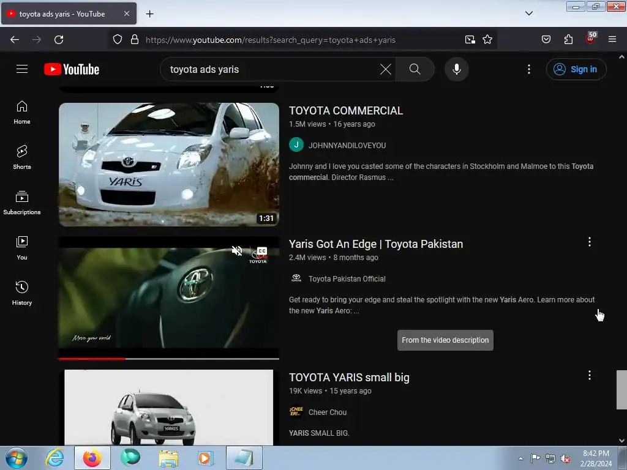Open Home in the sidebar
Viewport: 627px width, 470px height.
[22, 113]
